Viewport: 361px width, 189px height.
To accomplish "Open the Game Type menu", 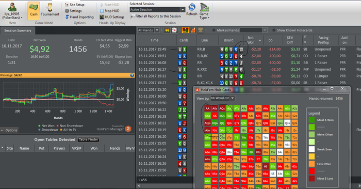I will (204, 11).
